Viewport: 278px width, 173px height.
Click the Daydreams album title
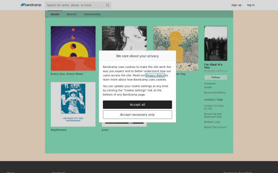pos(58,130)
